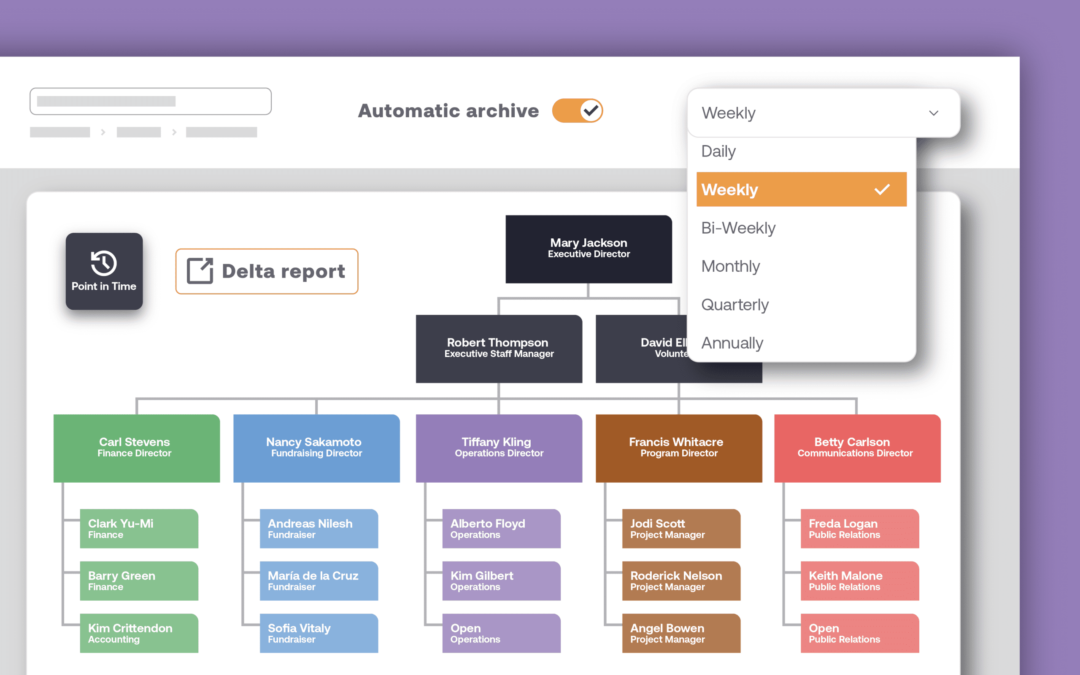Expand the Weekly frequency dropdown arrow

point(933,113)
